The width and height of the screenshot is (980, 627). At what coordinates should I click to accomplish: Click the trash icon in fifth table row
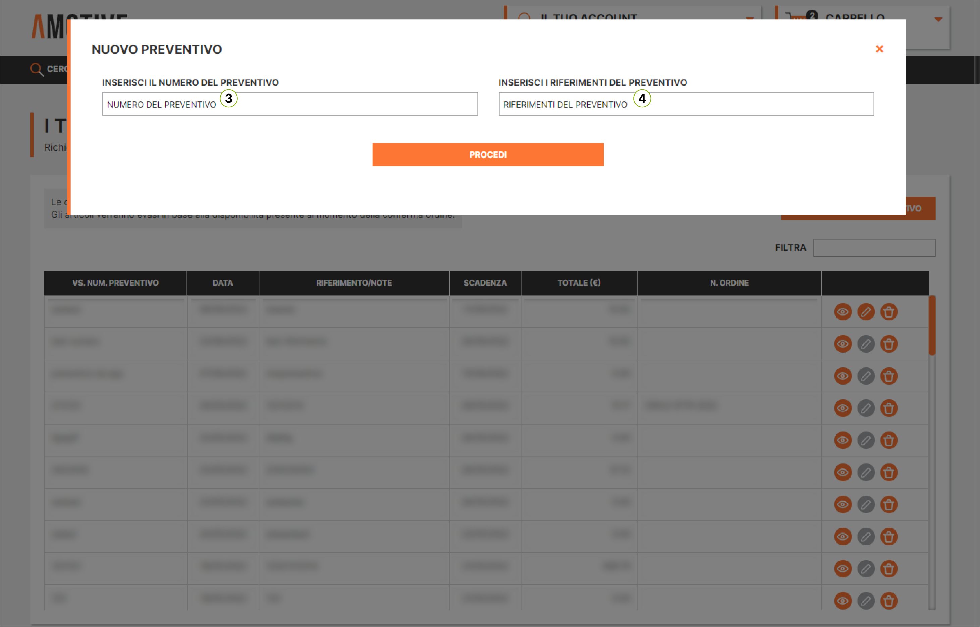pyautogui.click(x=889, y=440)
